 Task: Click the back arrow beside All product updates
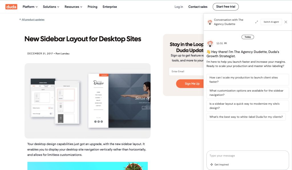coord(20,19)
